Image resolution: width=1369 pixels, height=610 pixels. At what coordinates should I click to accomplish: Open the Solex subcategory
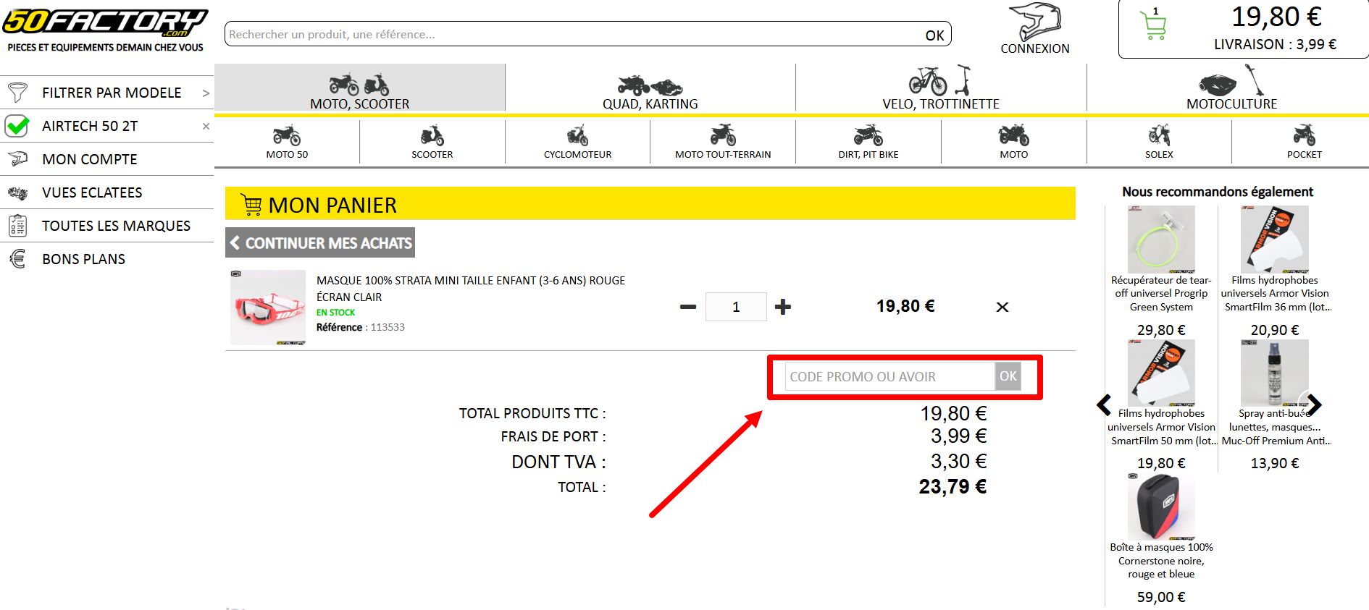1159,142
